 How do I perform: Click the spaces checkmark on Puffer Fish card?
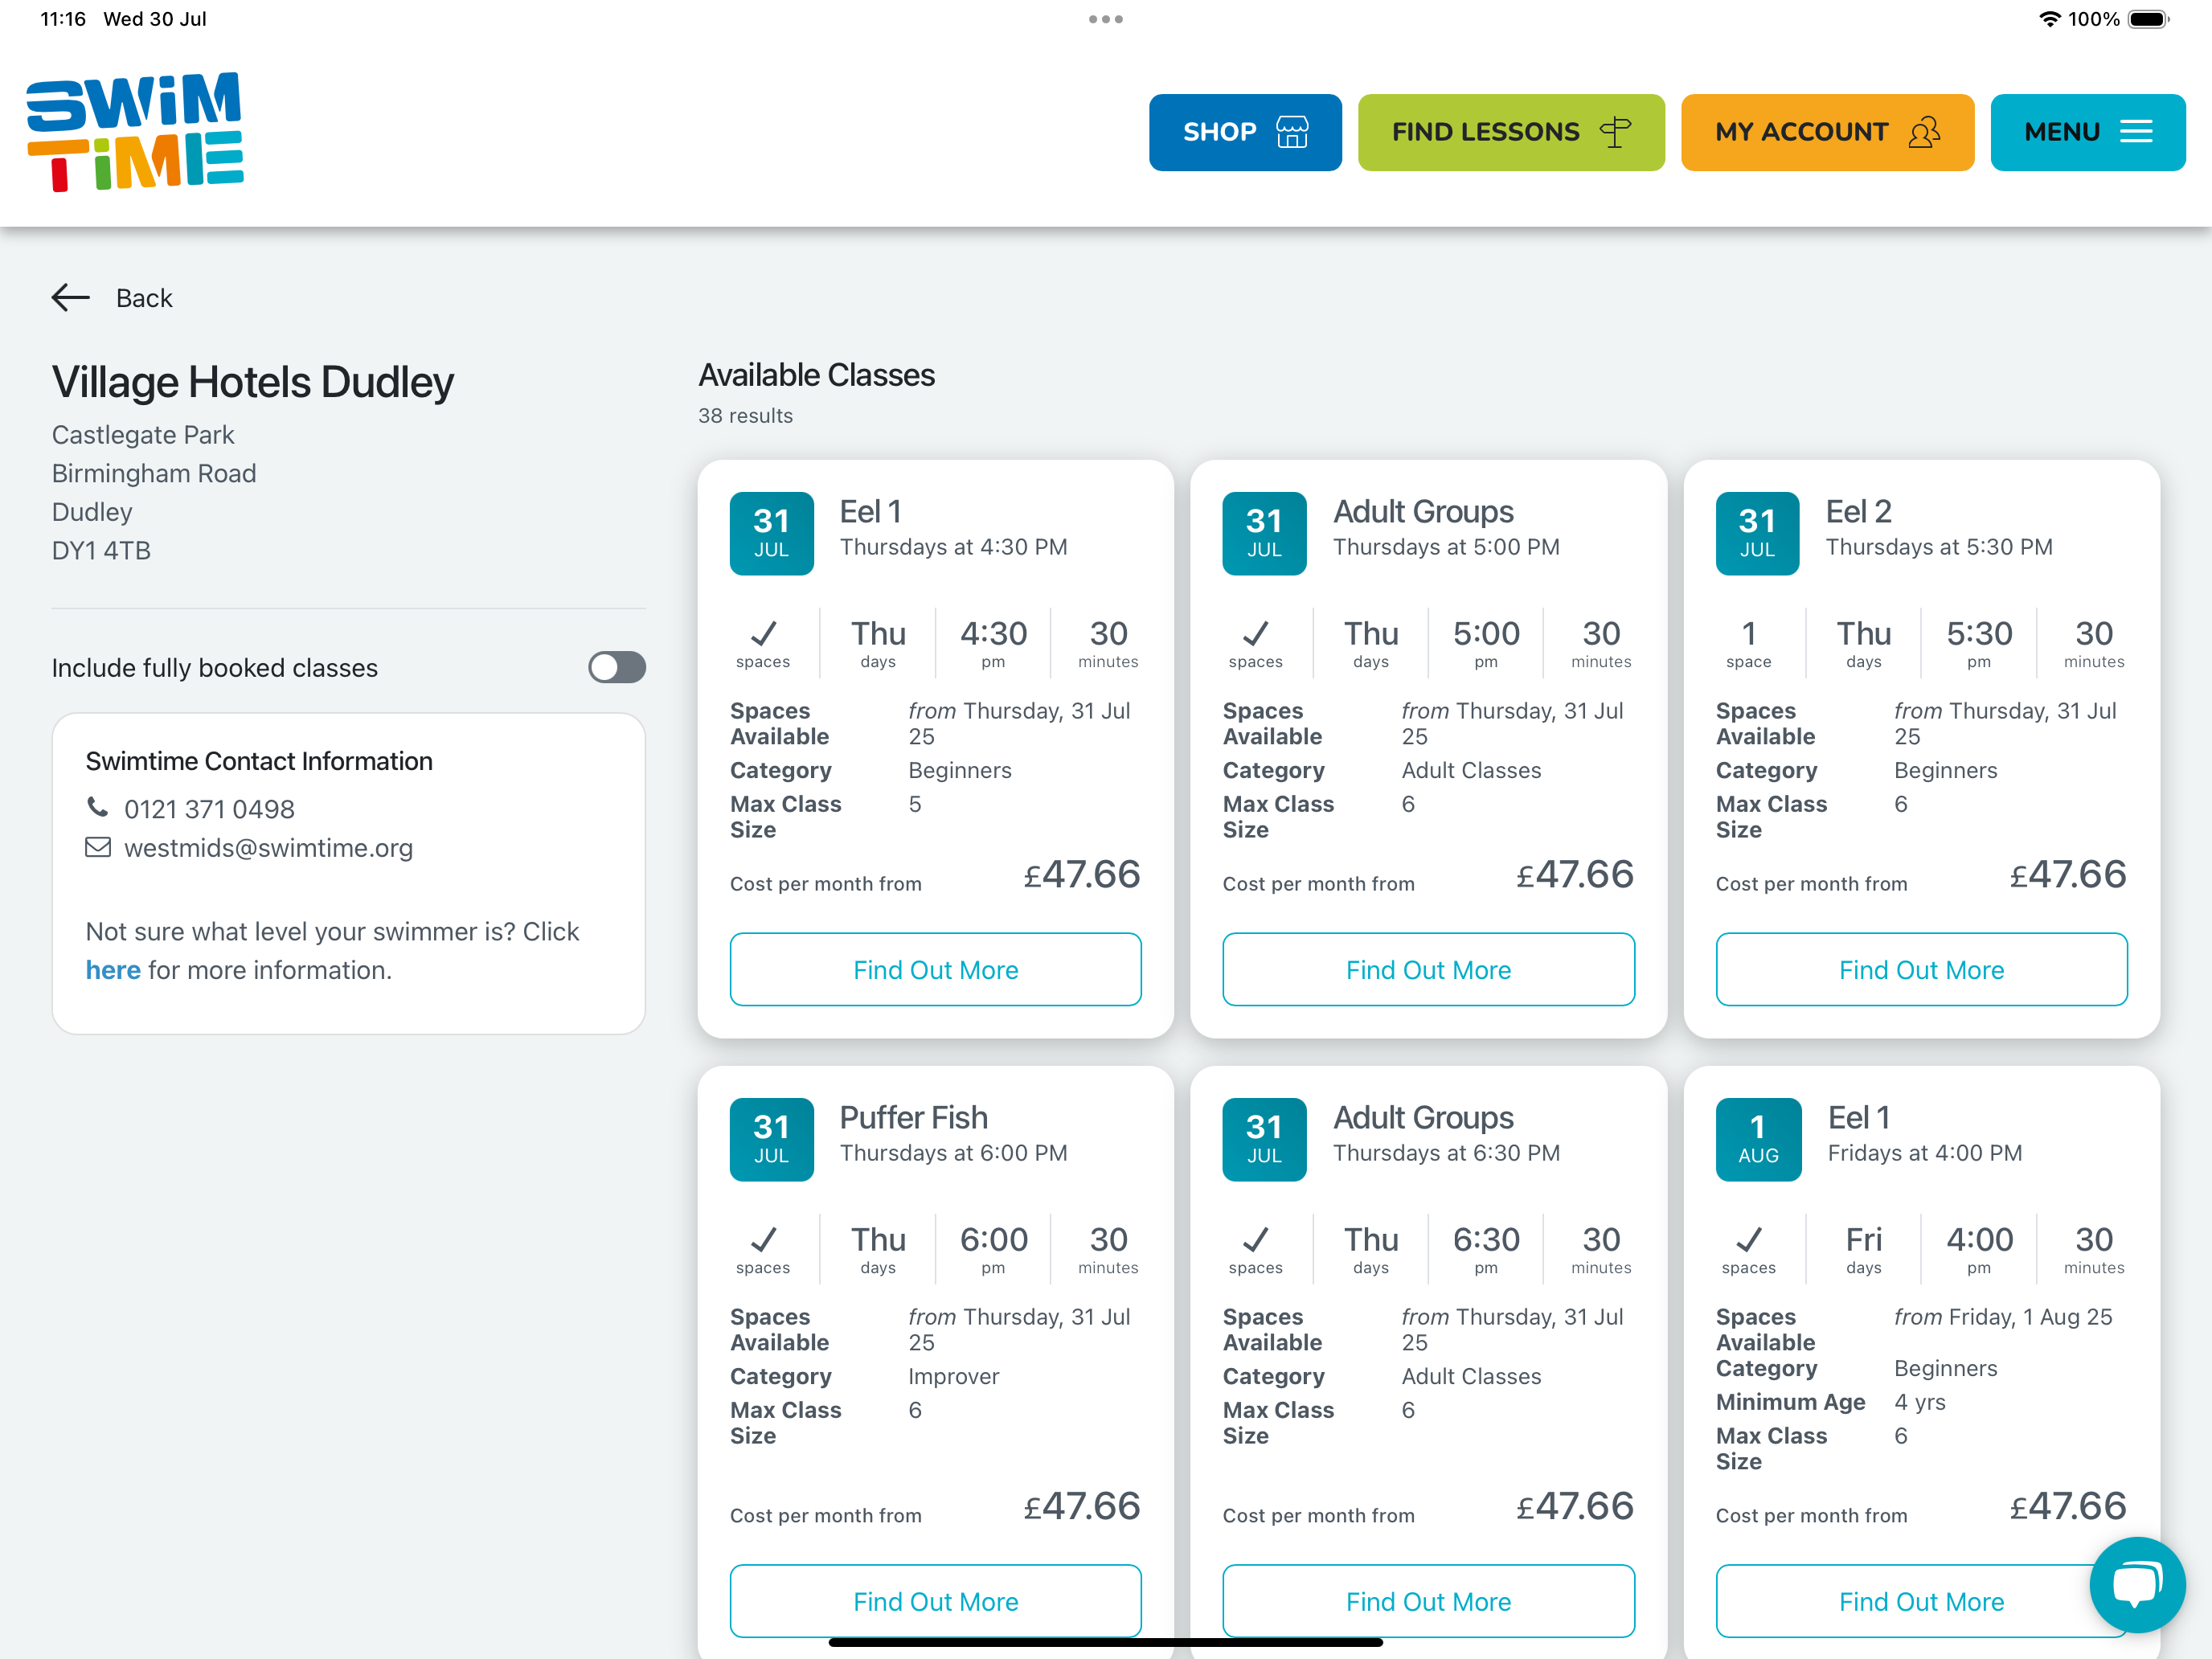763,1239
